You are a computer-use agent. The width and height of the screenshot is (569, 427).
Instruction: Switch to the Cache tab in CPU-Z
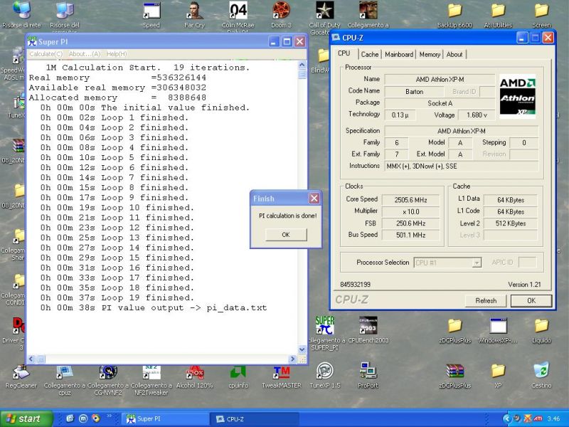[x=370, y=55]
